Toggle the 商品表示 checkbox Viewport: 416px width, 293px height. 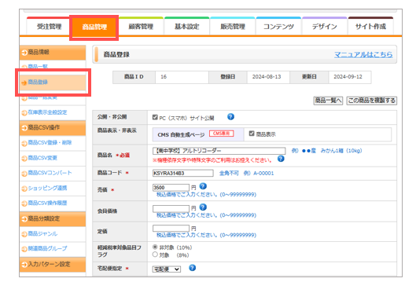pyautogui.click(x=252, y=134)
